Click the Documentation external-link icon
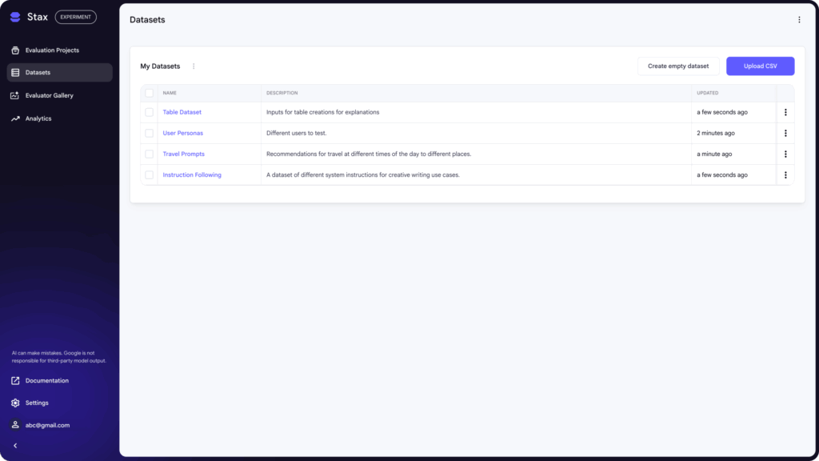The width and height of the screenshot is (819, 461). coord(15,380)
